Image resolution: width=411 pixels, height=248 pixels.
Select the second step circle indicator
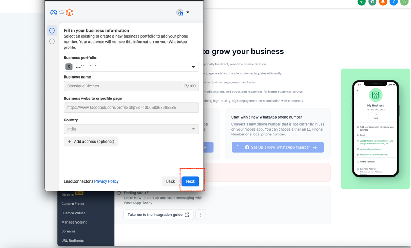[52, 41]
